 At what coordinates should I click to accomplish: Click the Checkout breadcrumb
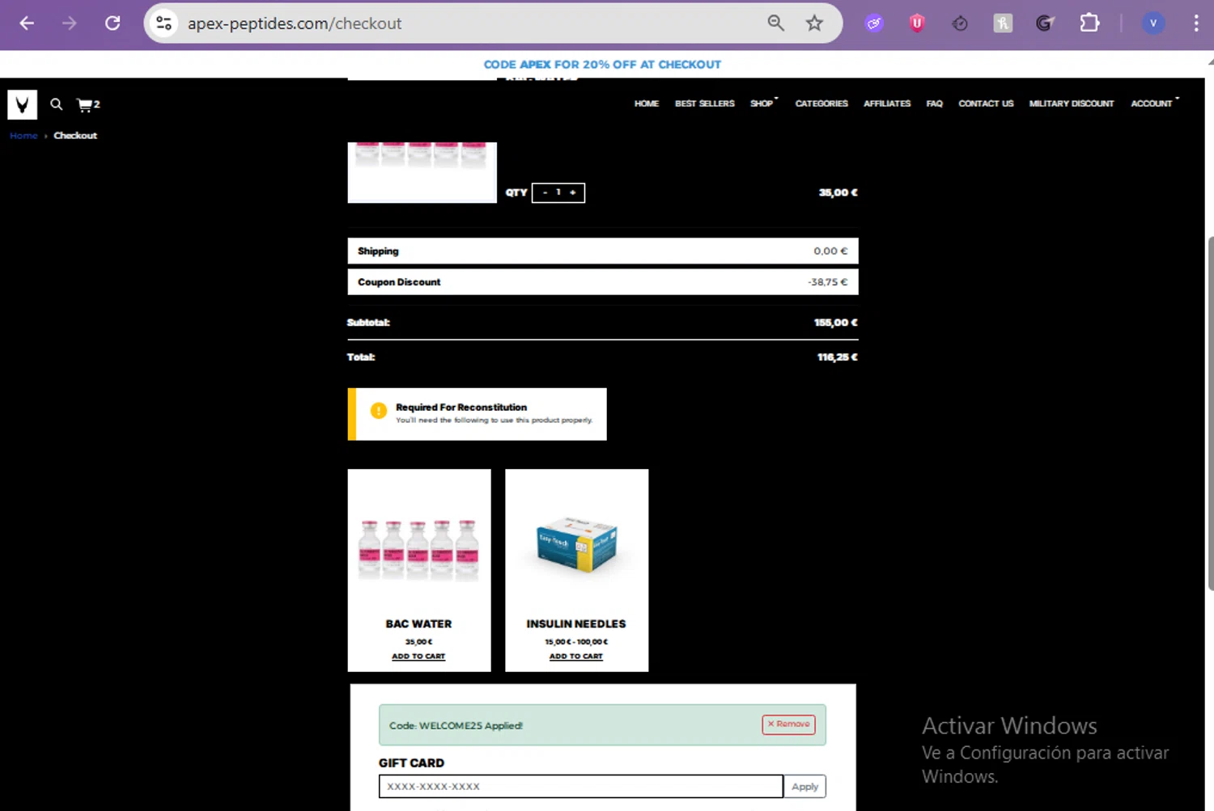(75, 136)
